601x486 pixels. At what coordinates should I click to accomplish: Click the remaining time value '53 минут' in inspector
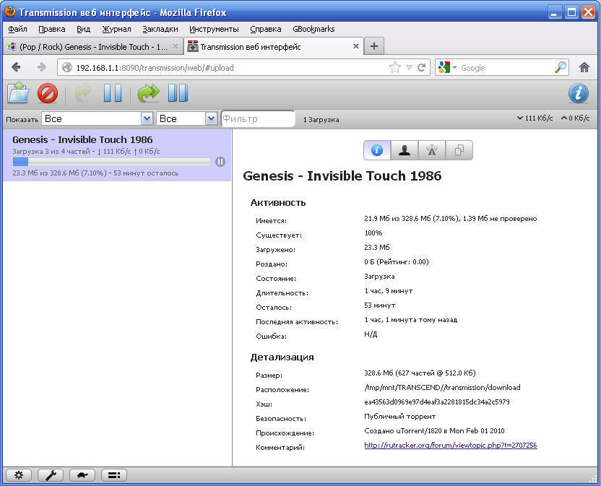[379, 305]
